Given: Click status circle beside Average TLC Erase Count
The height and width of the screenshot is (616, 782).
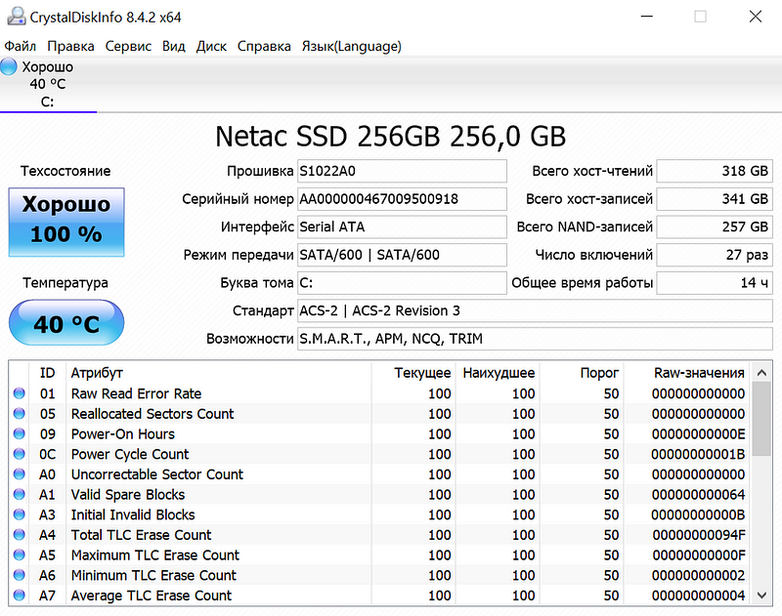Looking at the screenshot, I should [20, 595].
